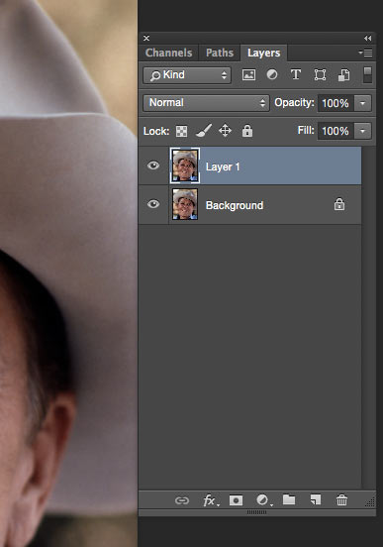Close the panel group with X

pyautogui.click(x=146, y=38)
